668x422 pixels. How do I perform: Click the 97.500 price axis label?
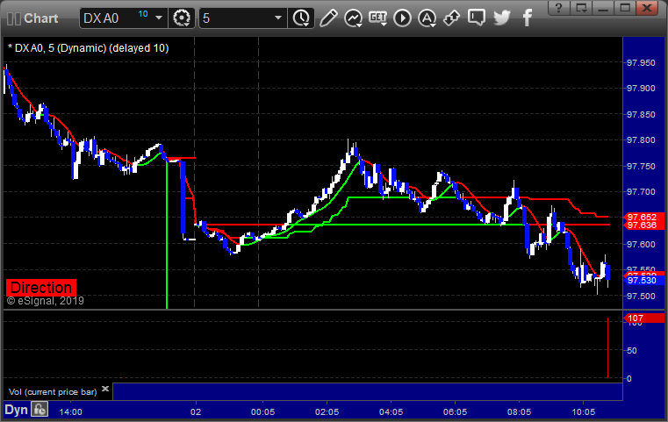641,296
